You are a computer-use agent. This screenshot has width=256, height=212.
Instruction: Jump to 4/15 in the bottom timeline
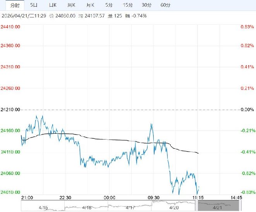point(44,207)
